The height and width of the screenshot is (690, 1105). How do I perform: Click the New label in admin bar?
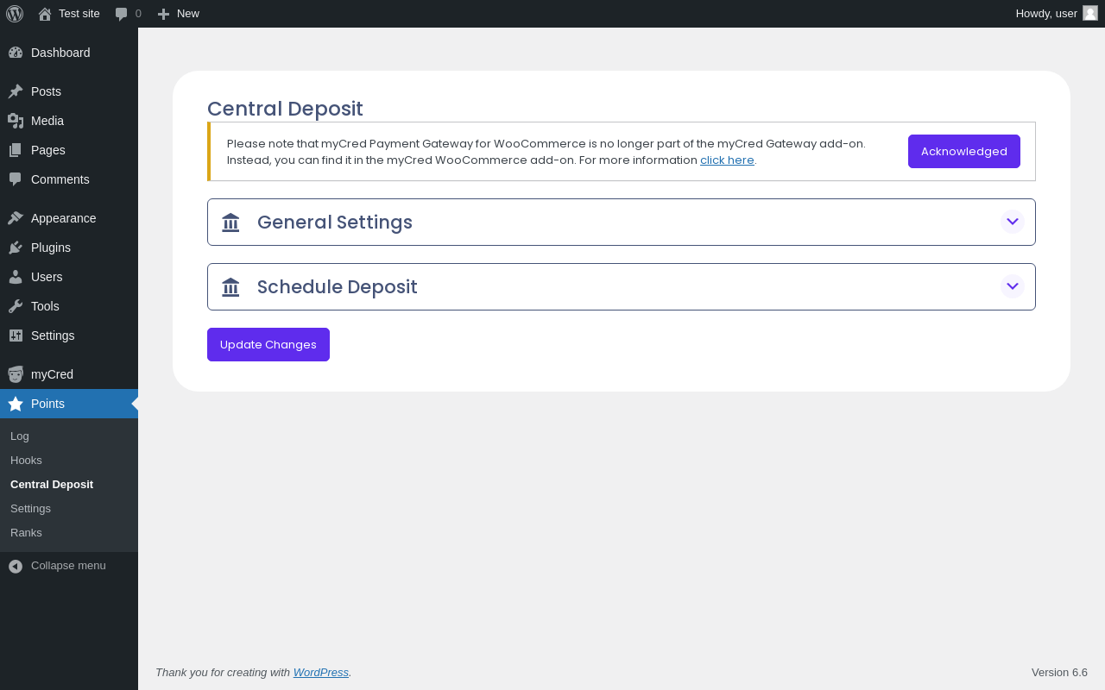(x=188, y=14)
